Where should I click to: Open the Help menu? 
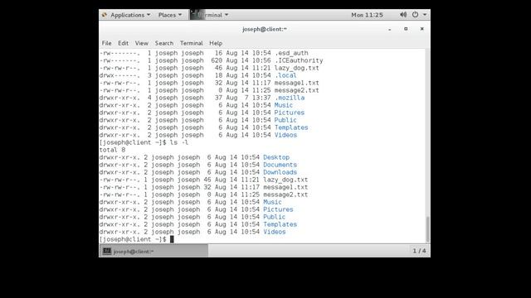[x=216, y=43]
